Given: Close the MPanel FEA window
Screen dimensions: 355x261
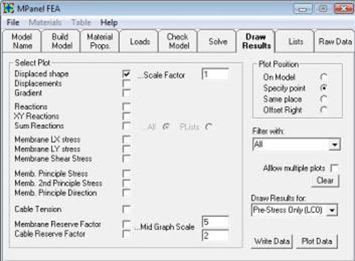Looking at the screenshot, I should tap(343, 9).
